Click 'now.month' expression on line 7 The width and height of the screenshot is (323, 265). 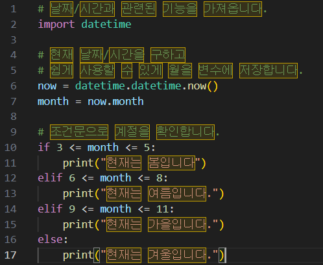115,101
